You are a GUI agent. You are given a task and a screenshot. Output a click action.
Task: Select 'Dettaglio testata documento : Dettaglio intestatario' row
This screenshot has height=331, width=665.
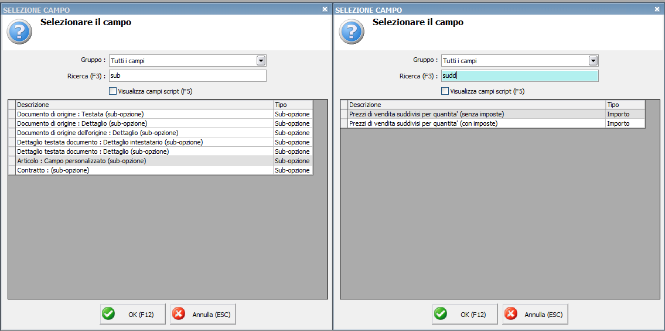pyautogui.click(x=161, y=142)
